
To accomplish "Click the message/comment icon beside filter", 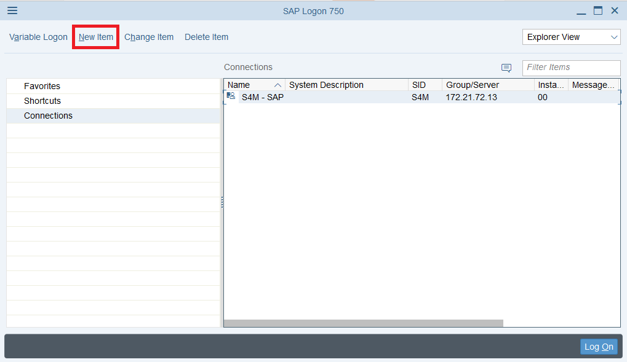I will coord(506,68).
